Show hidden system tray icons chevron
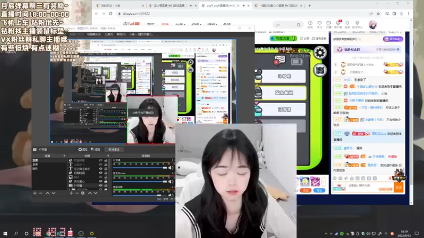The height and width of the screenshot is (238, 424). (x=326, y=234)
